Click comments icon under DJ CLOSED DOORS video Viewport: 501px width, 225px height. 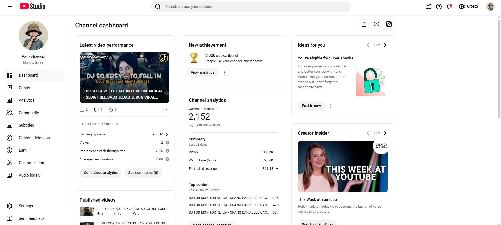[x=116, y=214]
